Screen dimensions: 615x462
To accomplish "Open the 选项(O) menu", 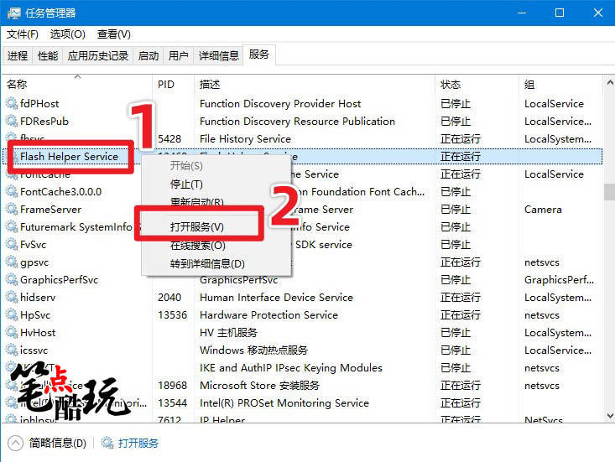I will (x=67, y=34).
